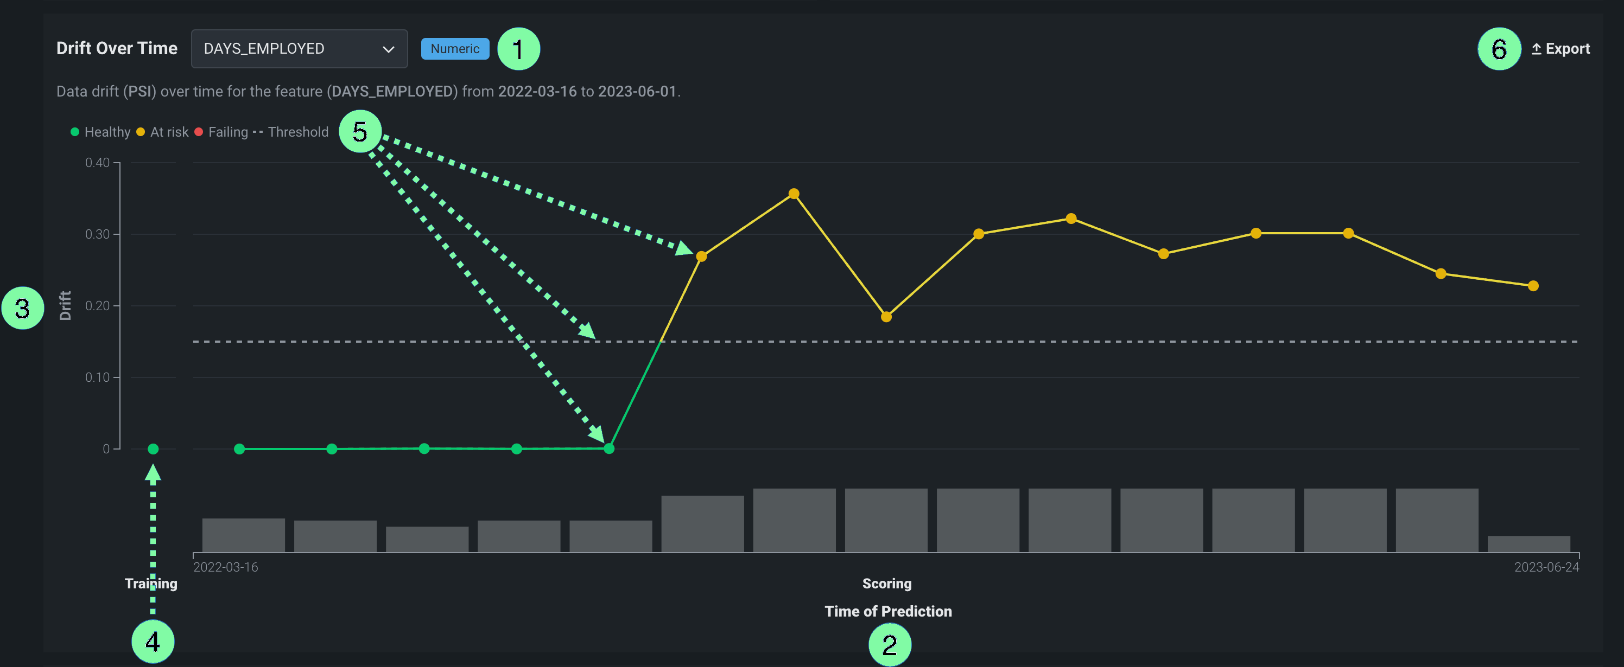Open the DAYS_EMPLOYED feature dropdown
The height and width of the screenshot is (667, 1624).
pyautogui.click(x=298, y=48)
